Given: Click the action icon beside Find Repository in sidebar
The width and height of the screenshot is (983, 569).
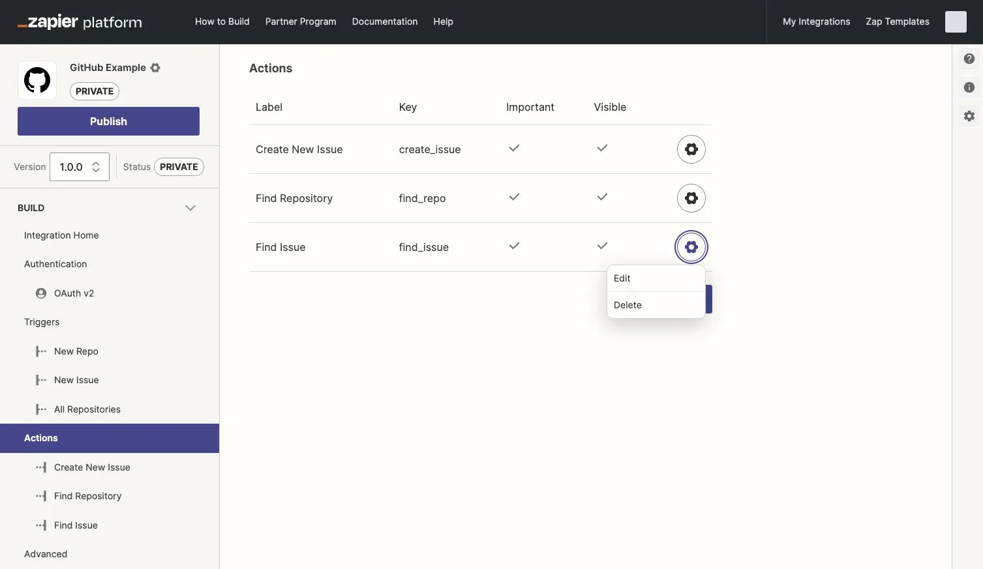Looking at the screenshot, I should pos(41,496).
